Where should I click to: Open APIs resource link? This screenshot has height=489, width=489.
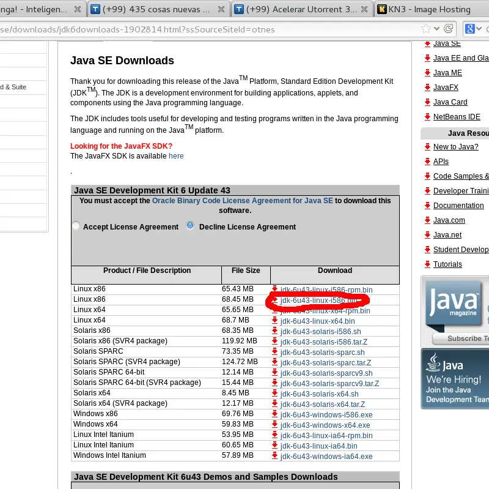click(x=441, y=162)
